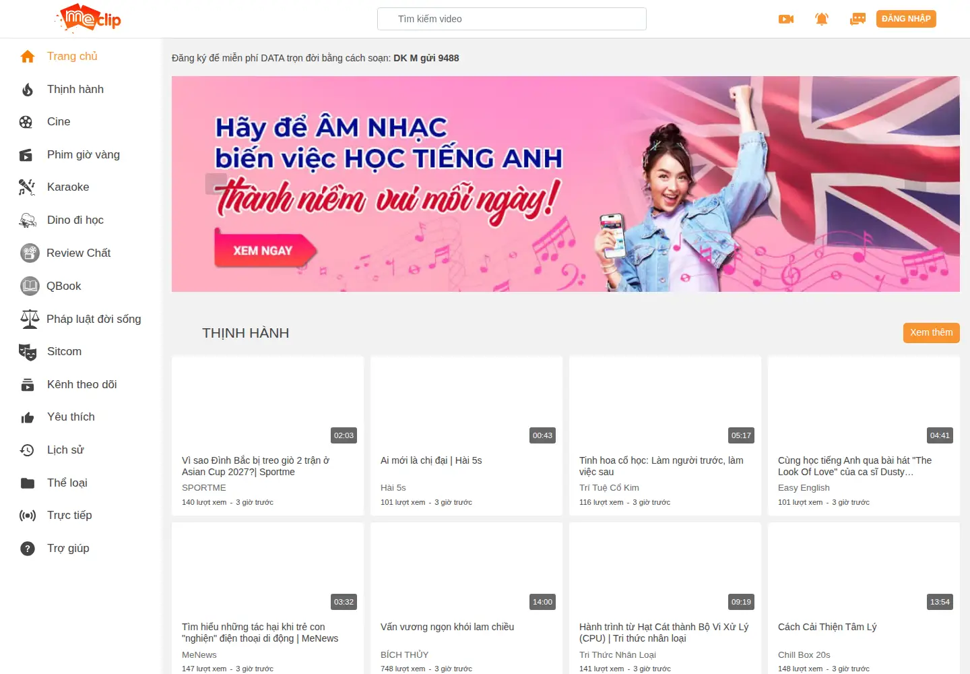This screenshot has width=970, height=674.
Task: Click thumbnail of the 05:17 duration video
Action: pyautogui.click(x=665, y=402)
